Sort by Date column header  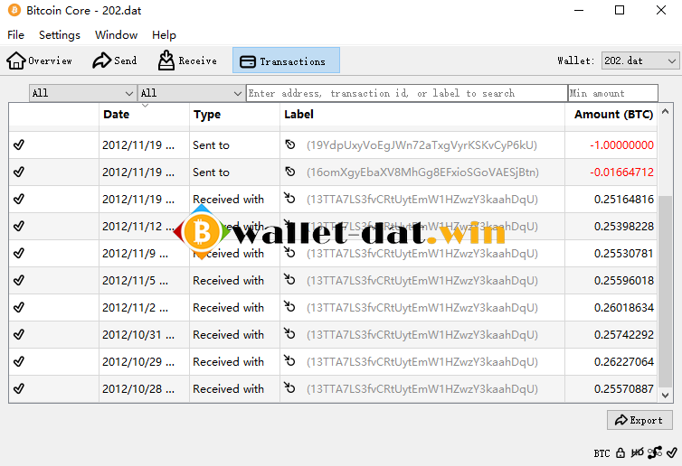tap(144, 114)
